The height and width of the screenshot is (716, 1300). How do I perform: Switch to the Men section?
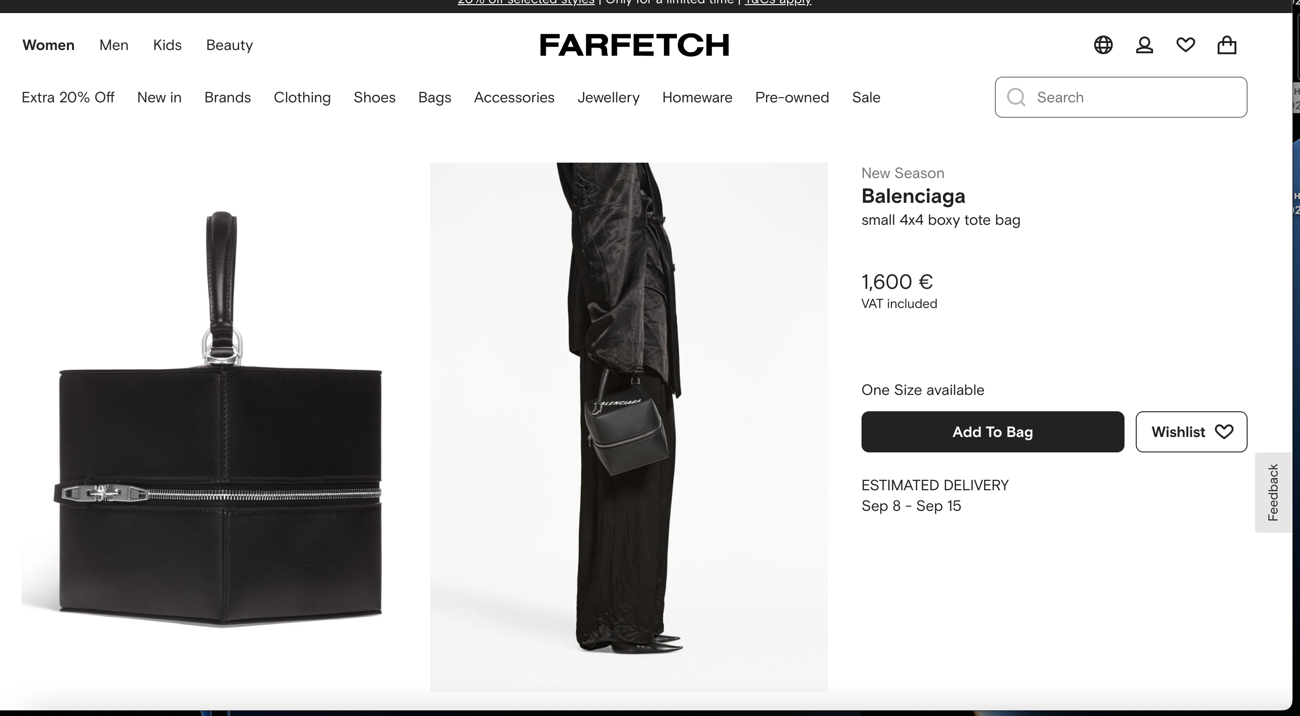point(114,45)
